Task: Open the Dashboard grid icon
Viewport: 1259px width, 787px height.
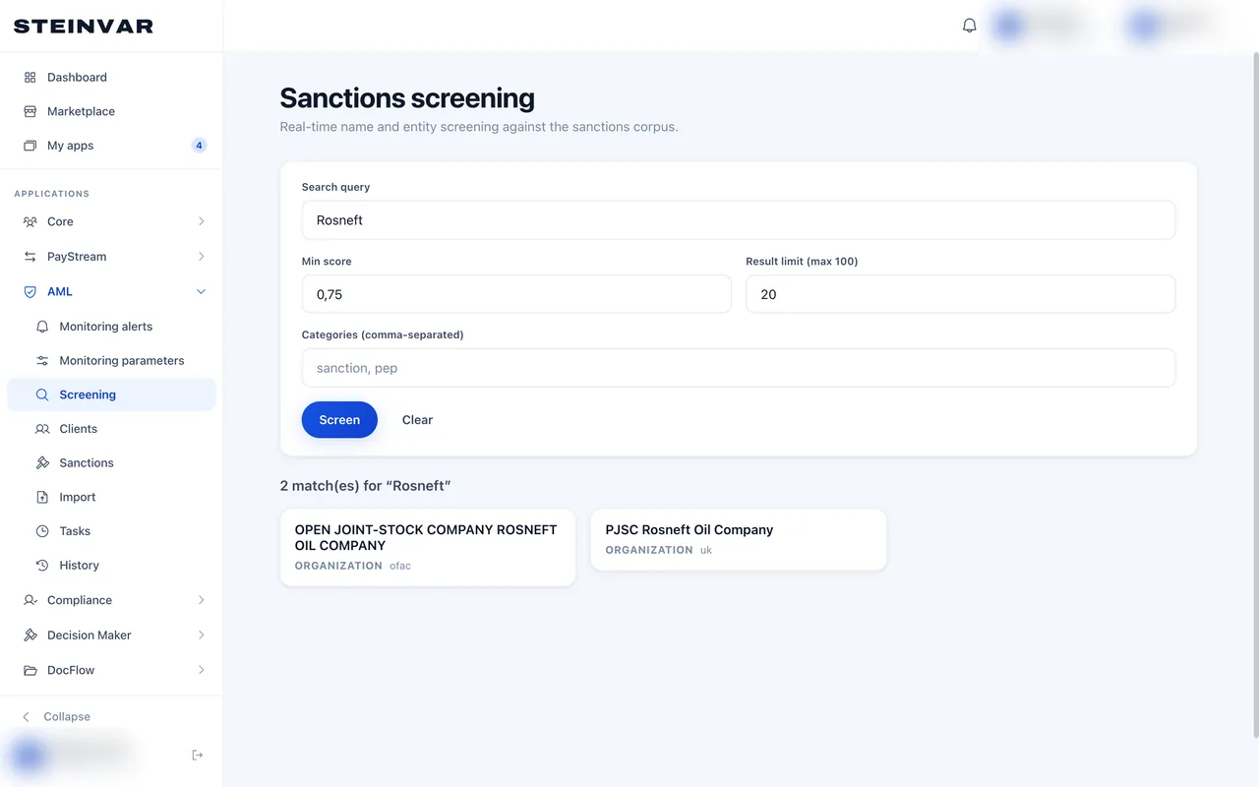Action: (30, 77)
